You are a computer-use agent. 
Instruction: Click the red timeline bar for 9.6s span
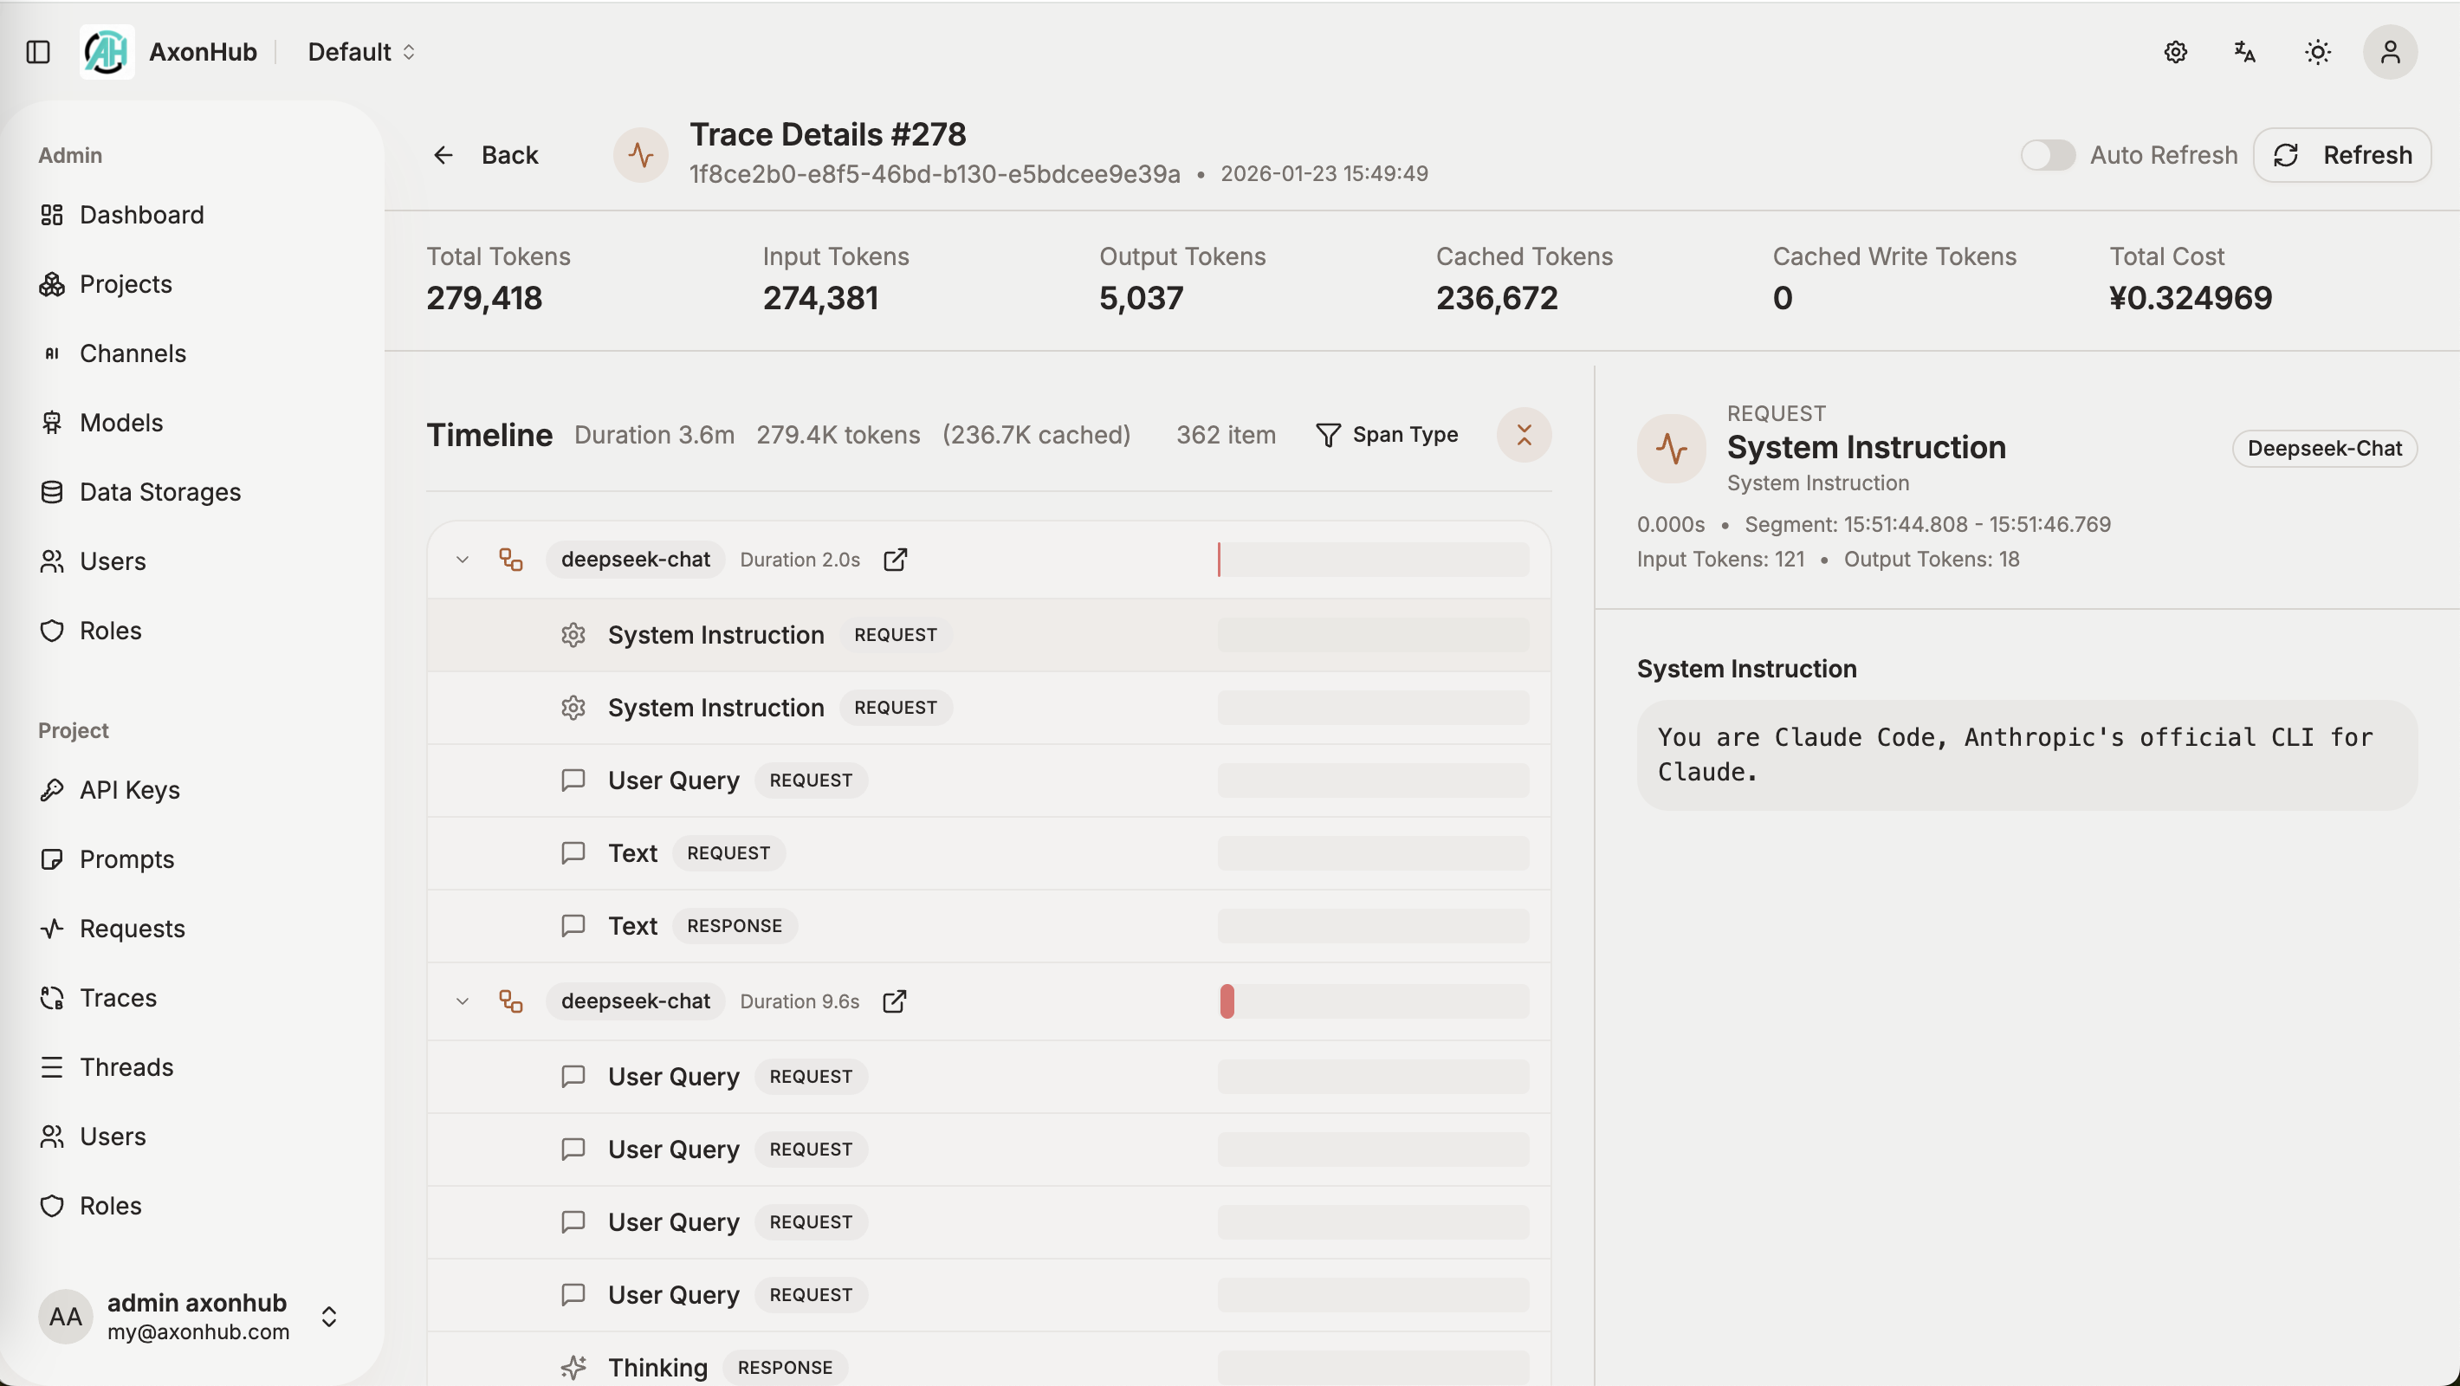1227,1001
